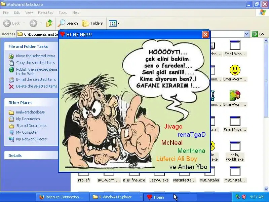The image size is (269, 202).
Task: Select the yellow smiley Email-Worm file
Action: click(235, 70)
